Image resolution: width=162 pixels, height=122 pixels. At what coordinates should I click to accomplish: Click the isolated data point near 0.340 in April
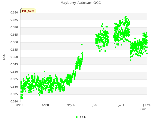click(x=45, y=71)
